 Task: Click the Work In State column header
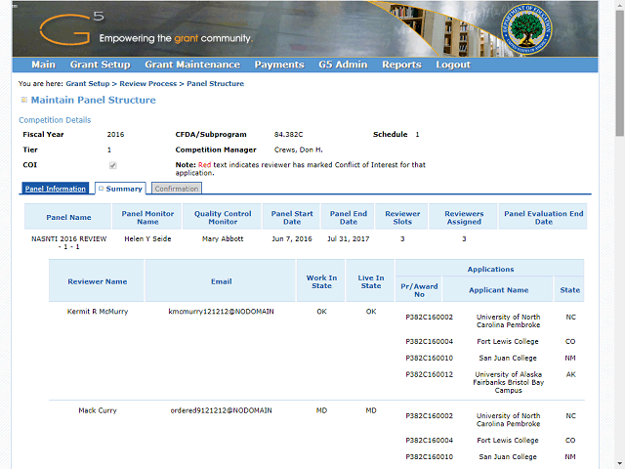(321, 281)
